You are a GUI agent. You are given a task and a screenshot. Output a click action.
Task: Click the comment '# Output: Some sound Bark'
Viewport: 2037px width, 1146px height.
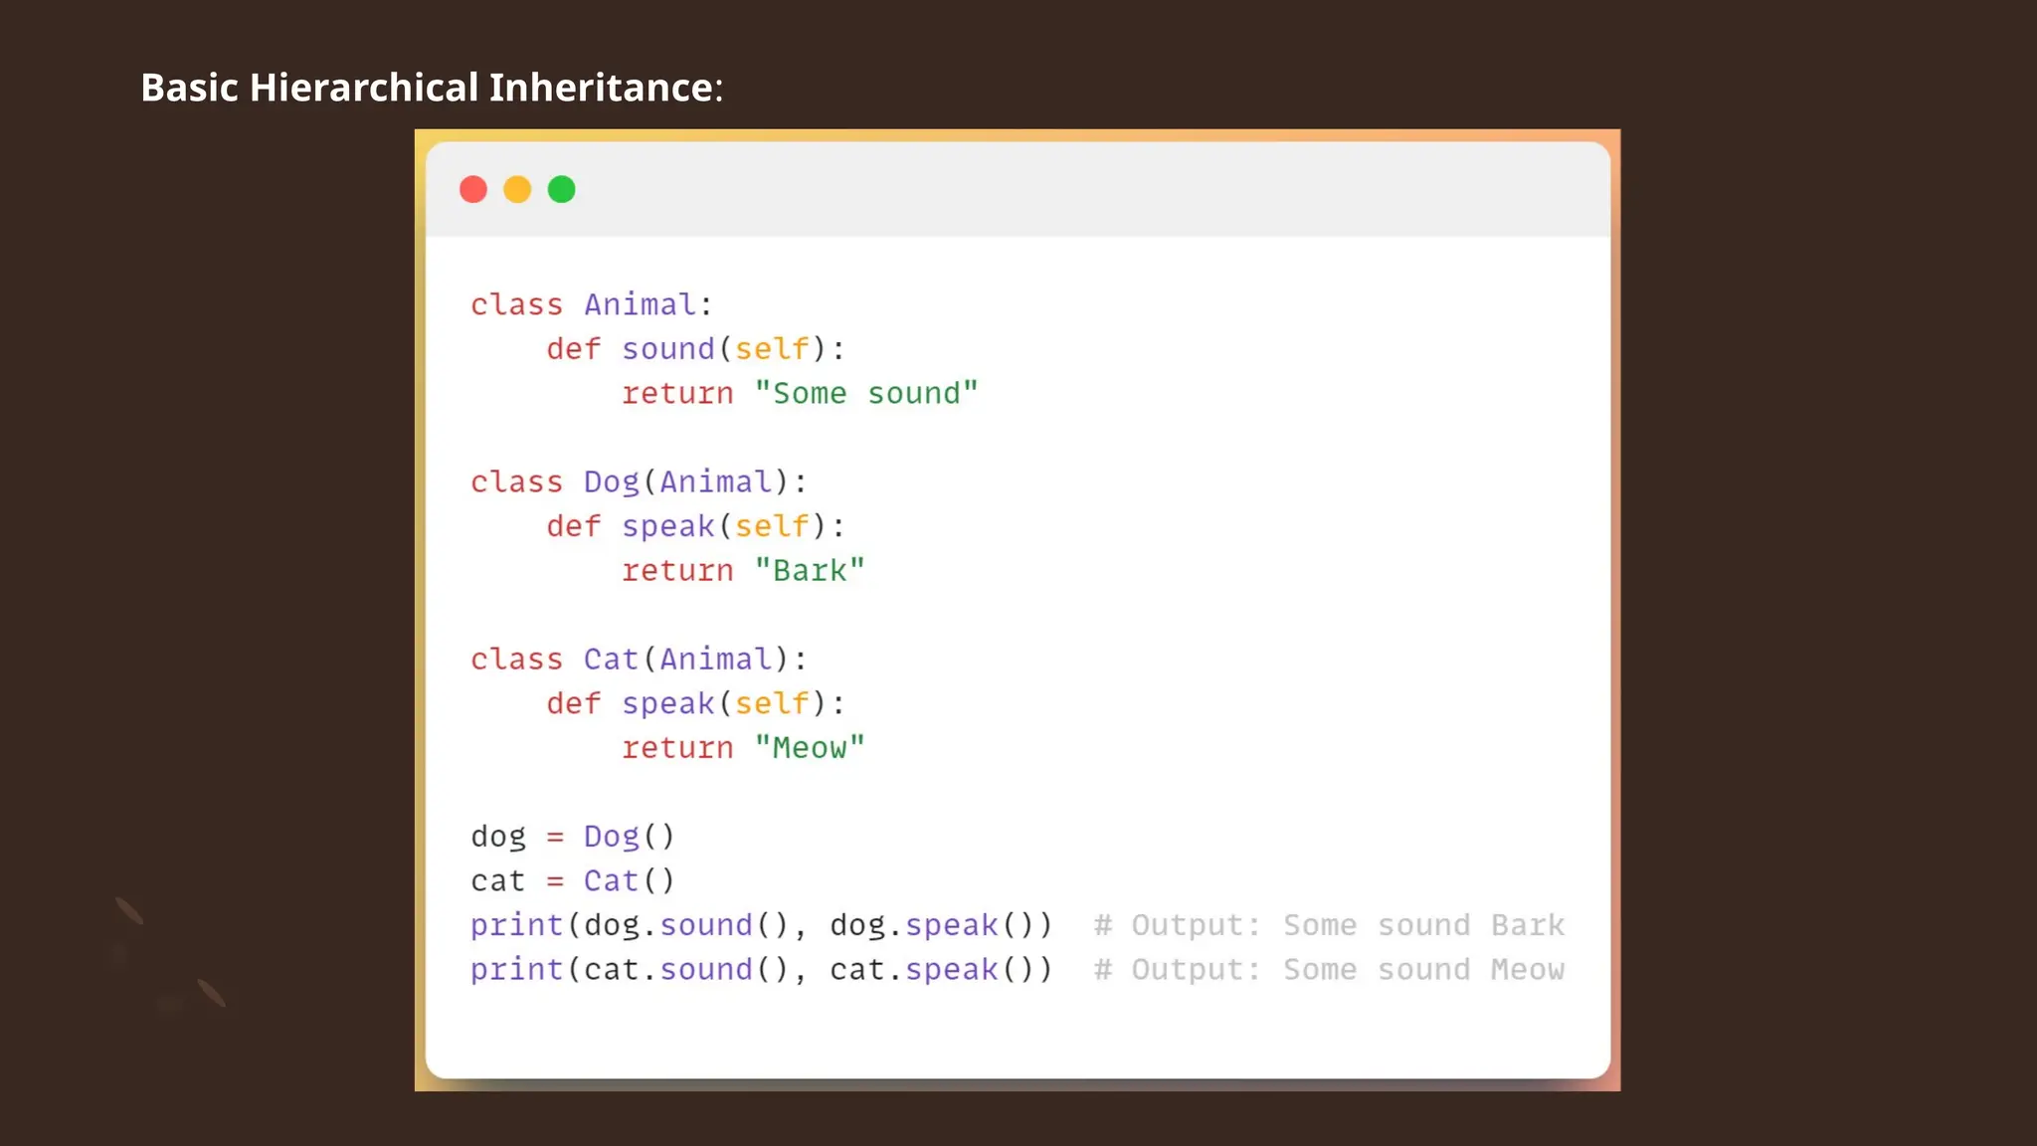(x=1330, y=925)
